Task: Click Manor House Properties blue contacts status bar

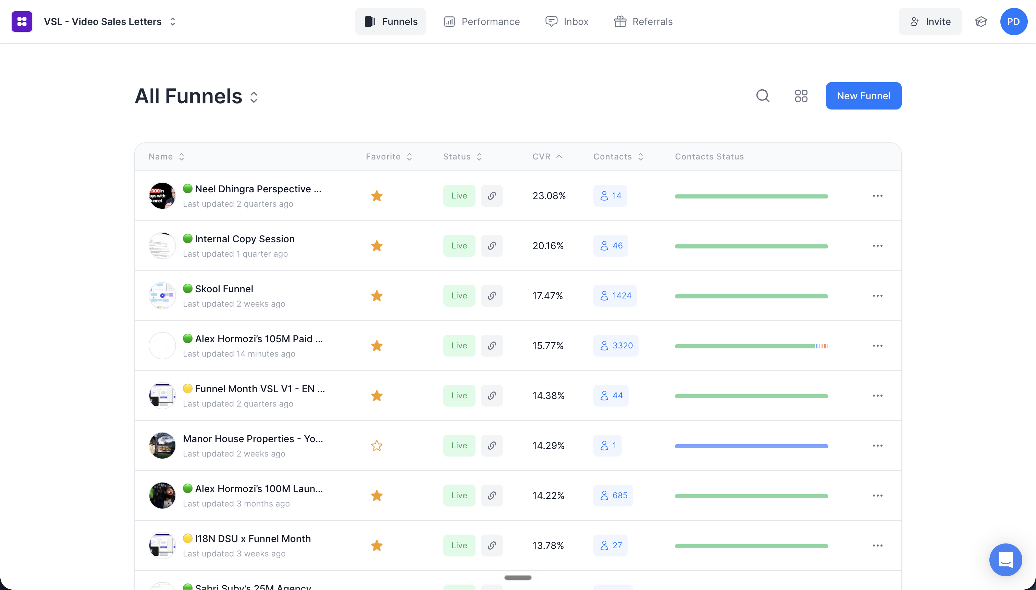Action: point(751,446)
